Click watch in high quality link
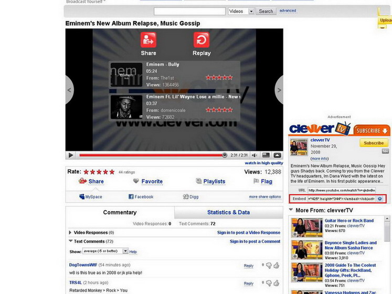Screen dimensions: 392x294 pyautogui.click(x=264, y=163)
